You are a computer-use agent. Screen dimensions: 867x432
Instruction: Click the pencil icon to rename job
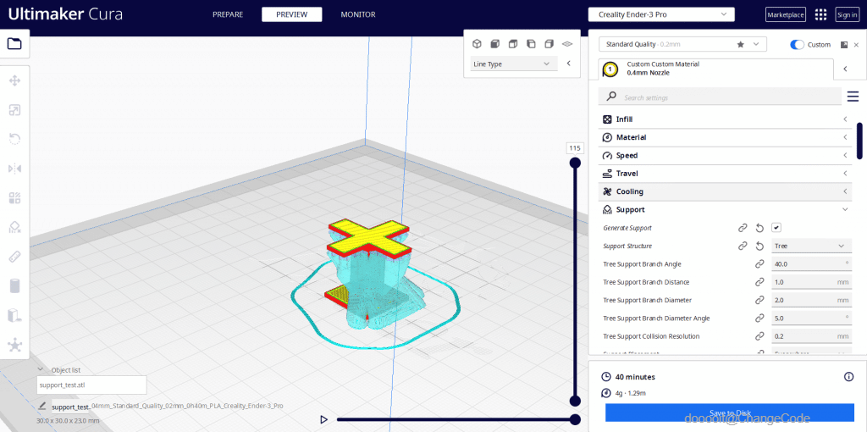point(42,407)
